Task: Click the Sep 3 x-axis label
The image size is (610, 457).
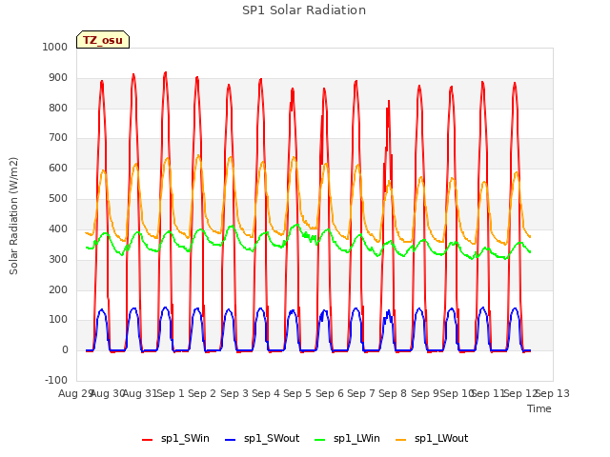Action: point(234,393)
